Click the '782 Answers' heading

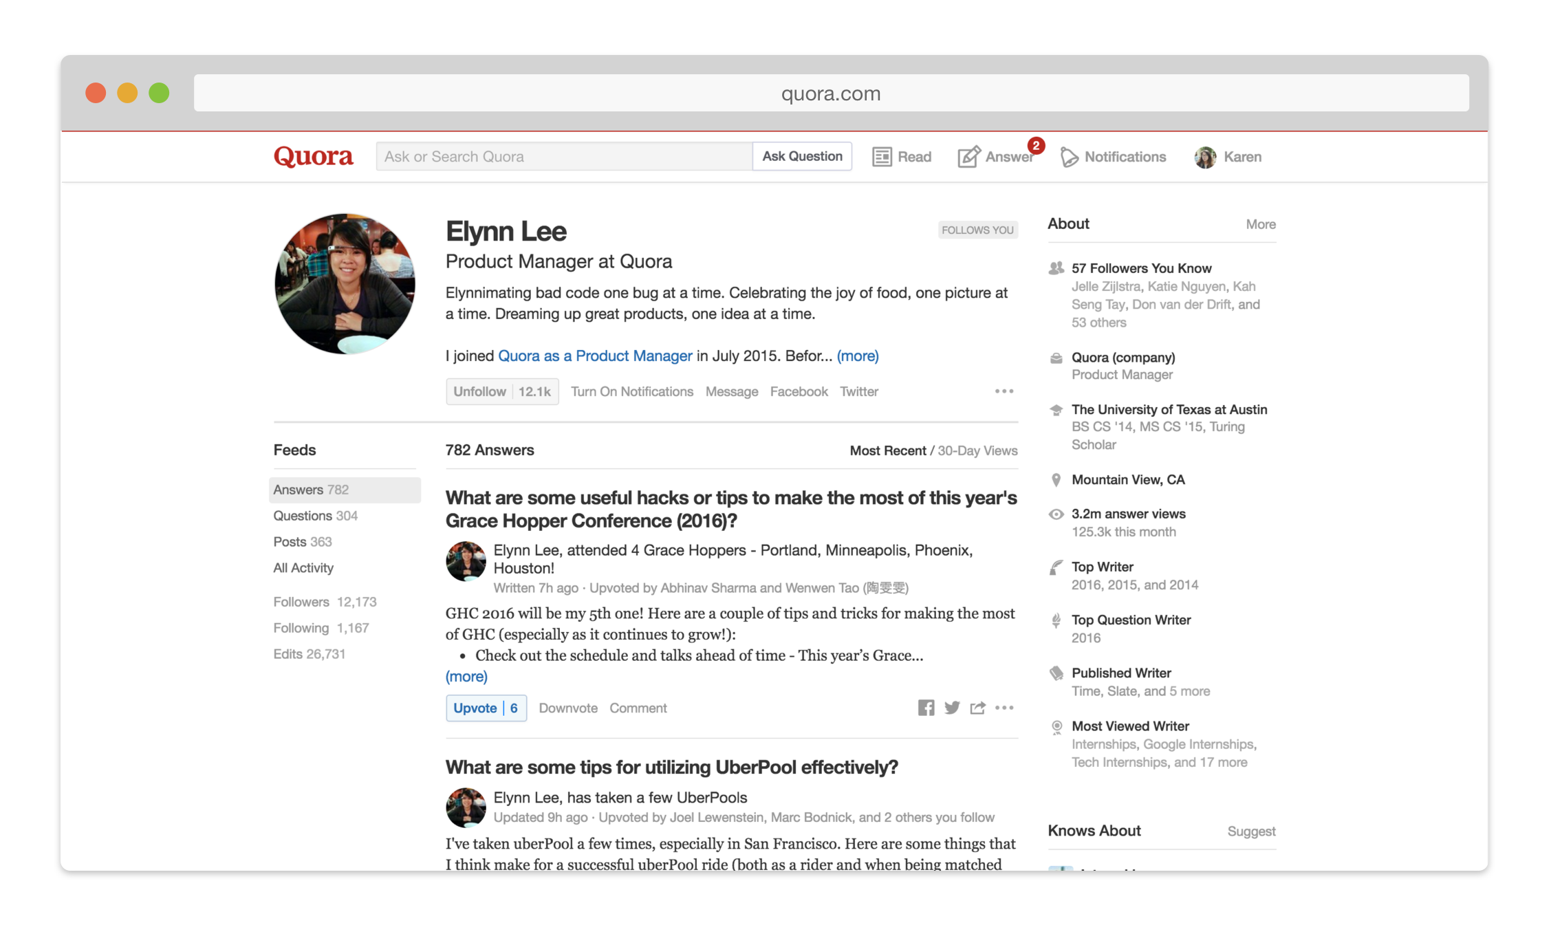pos(490,450)
